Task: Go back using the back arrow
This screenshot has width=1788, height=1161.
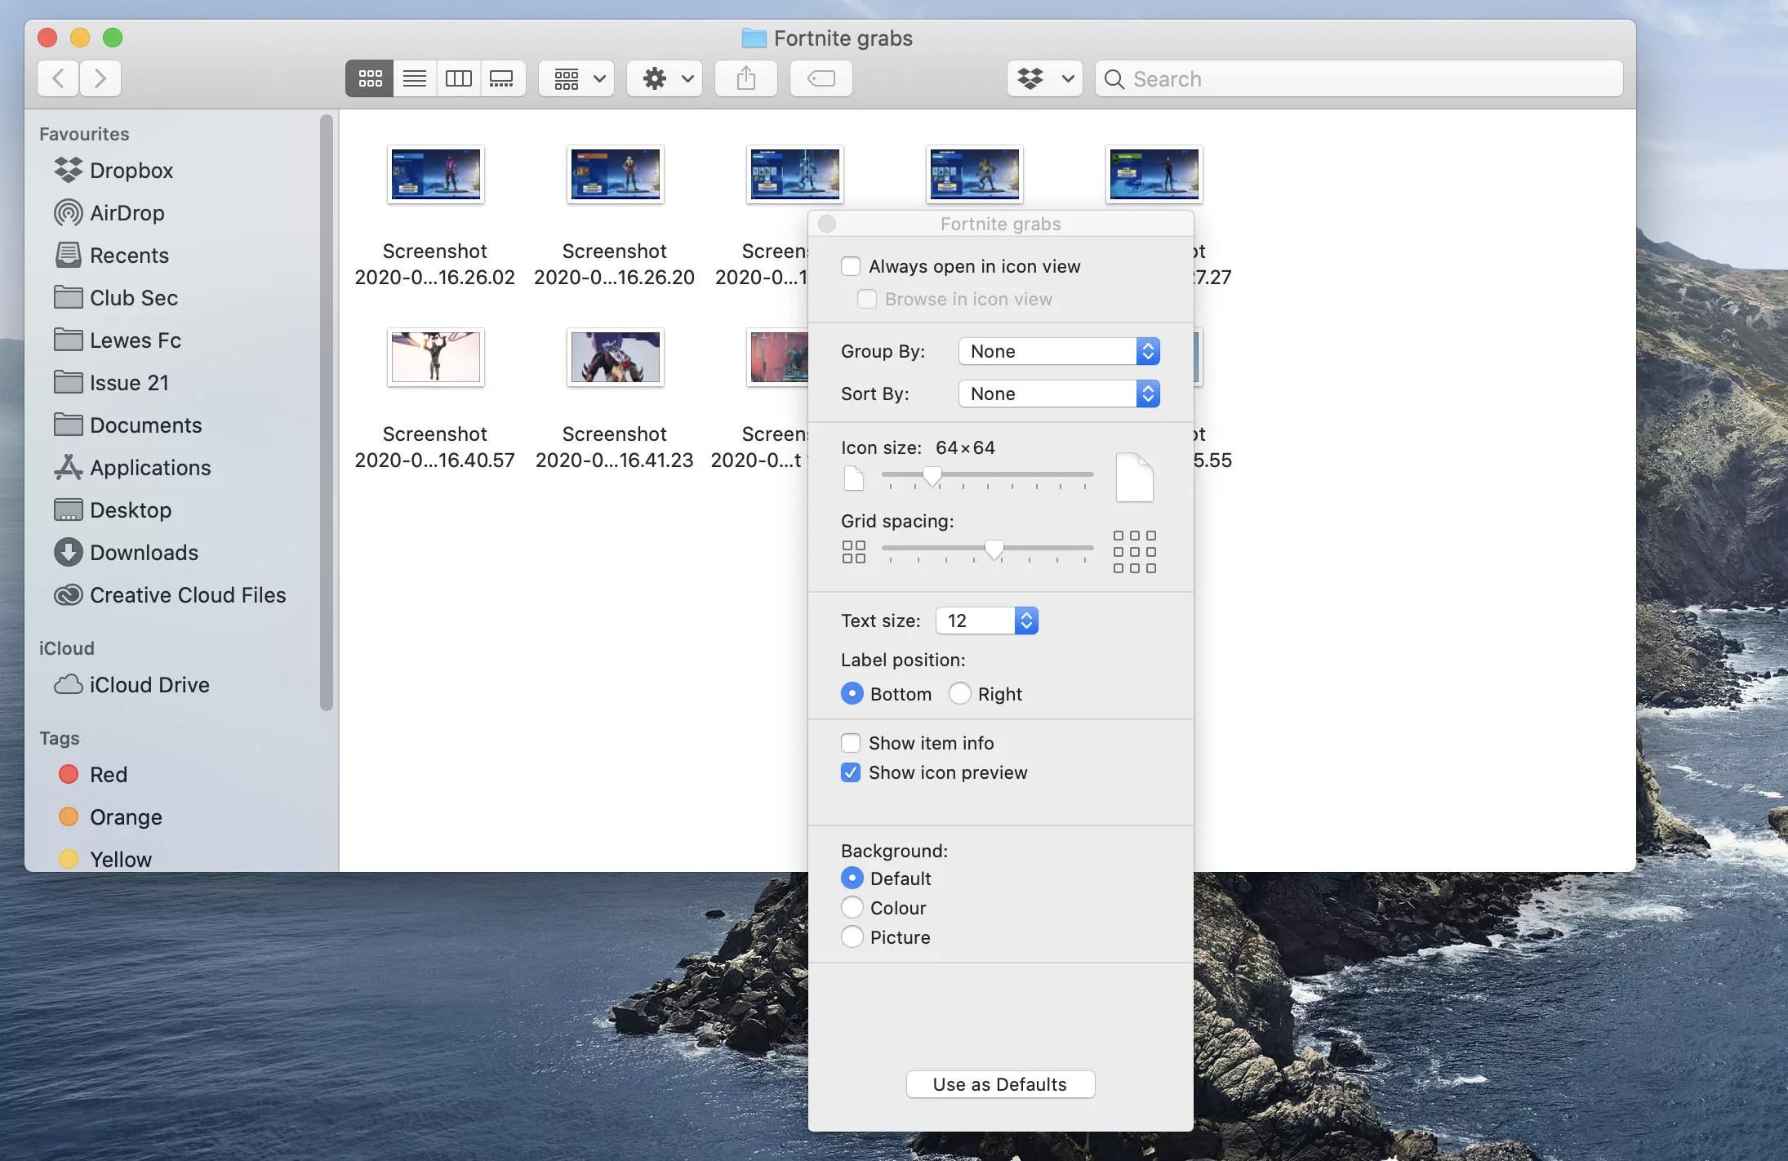Action: pos(56,78)
